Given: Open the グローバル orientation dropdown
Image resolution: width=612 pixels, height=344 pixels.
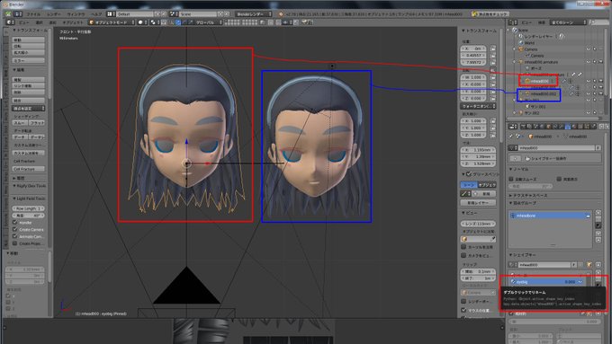Looking at the screenshot, I should (x=210, y=22).
